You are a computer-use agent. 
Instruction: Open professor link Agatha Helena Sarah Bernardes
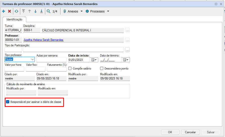[43, 40]
